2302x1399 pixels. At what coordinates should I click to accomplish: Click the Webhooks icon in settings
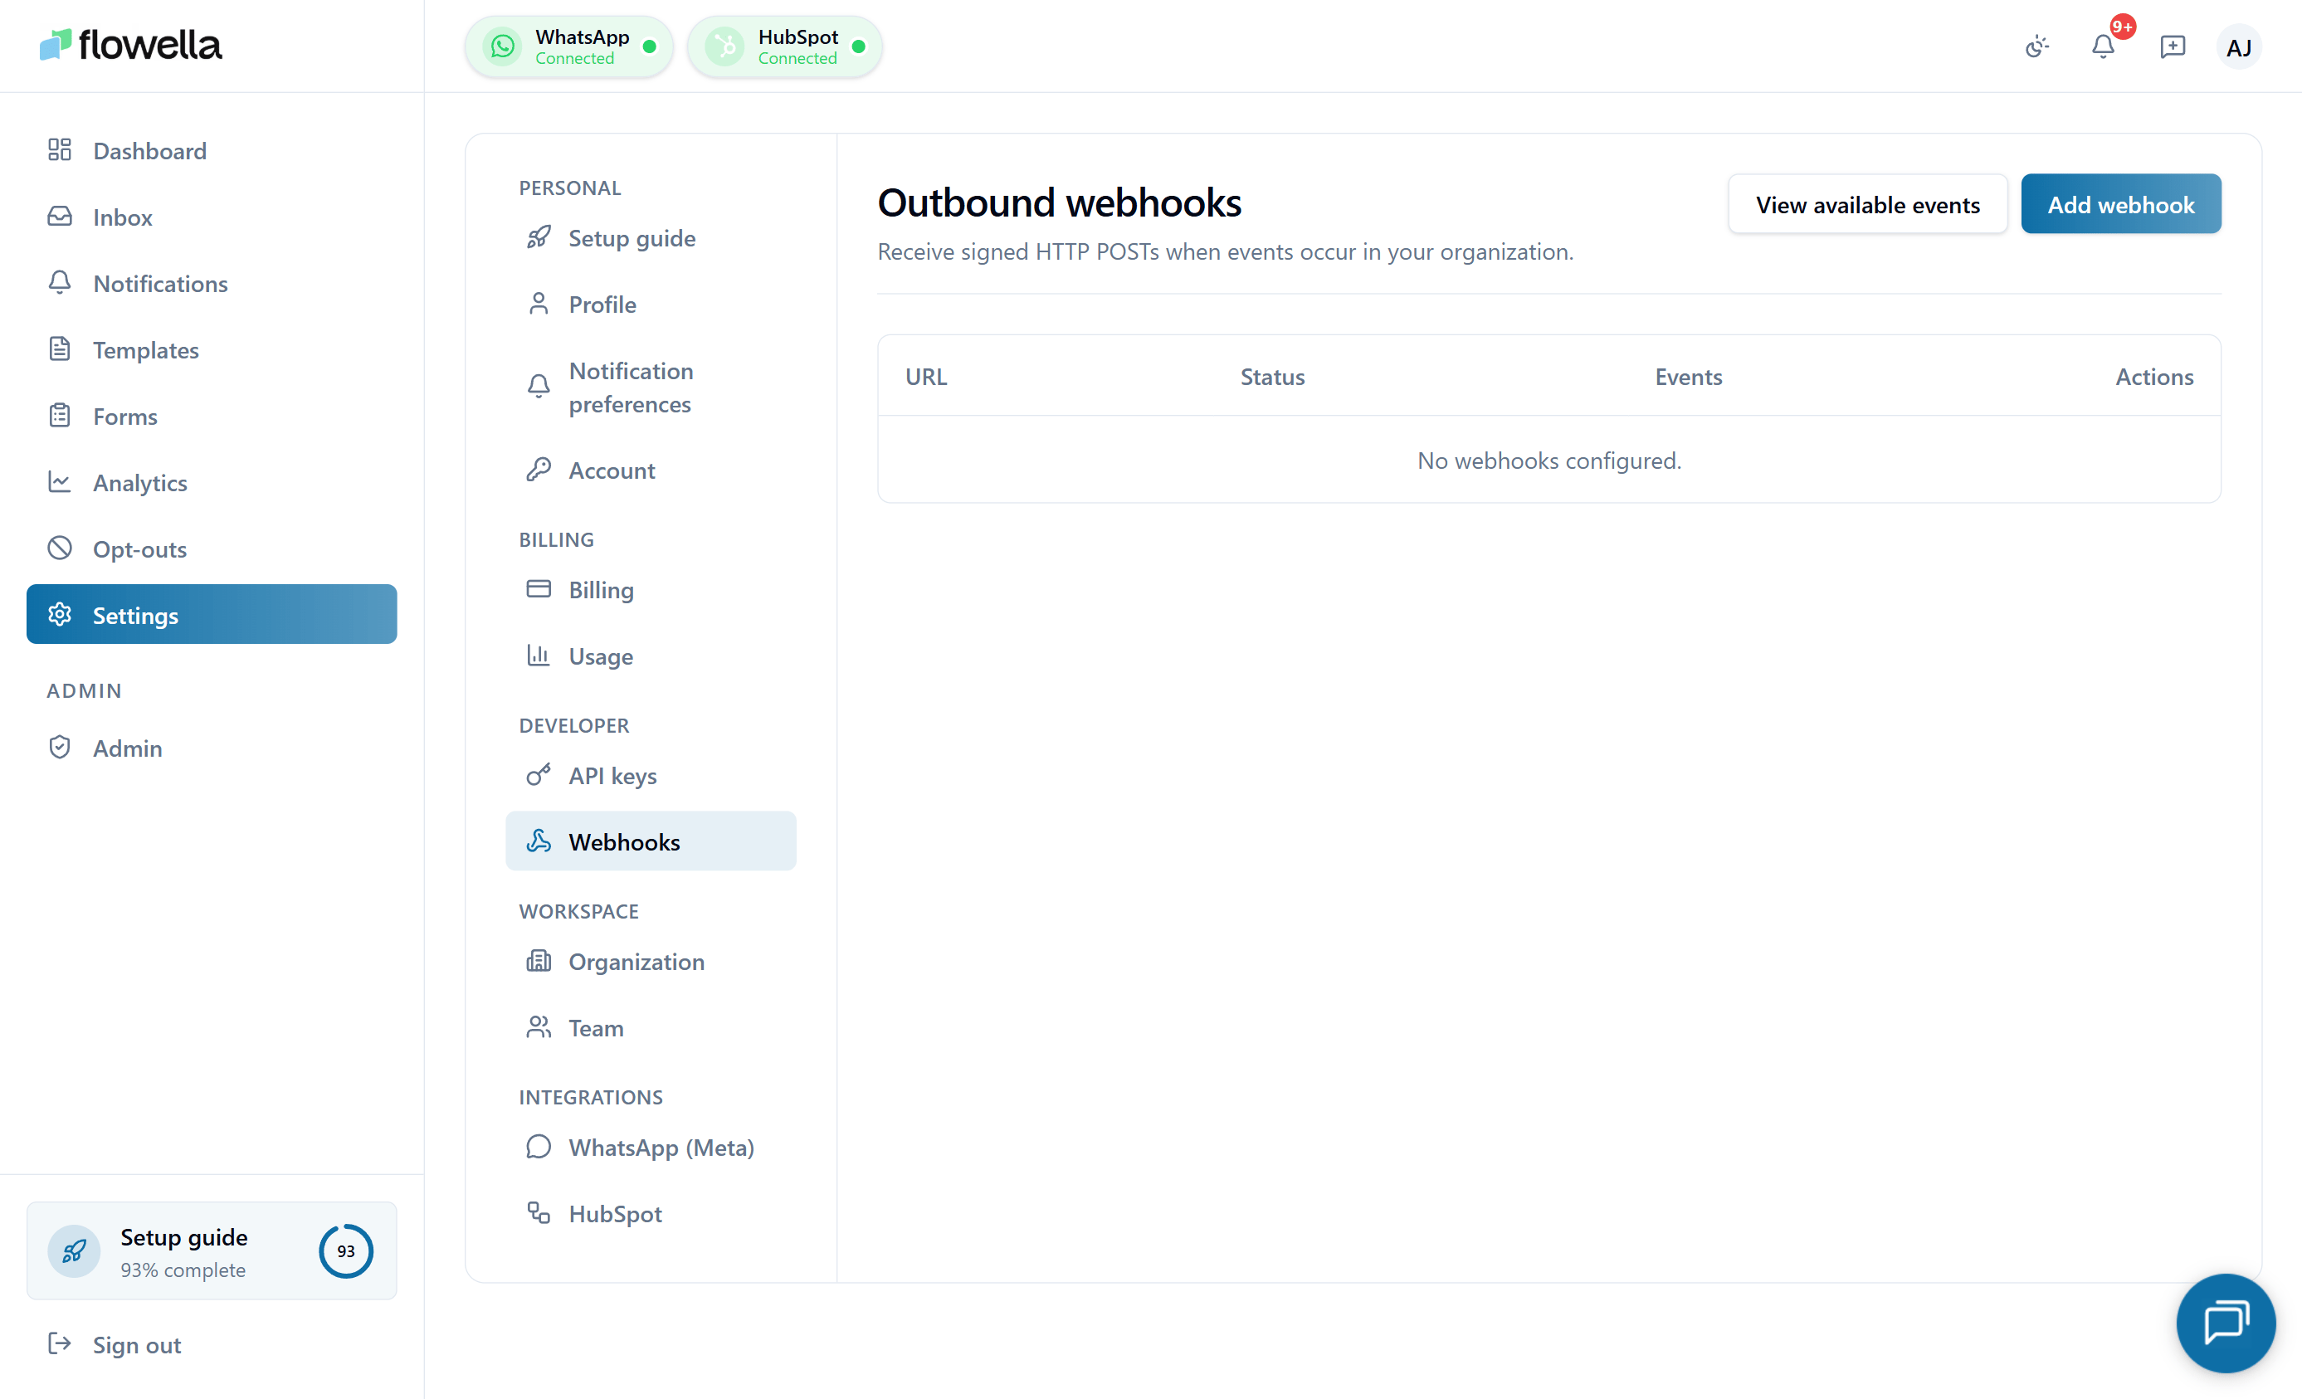pyautogui.click(x=538, y=841)
